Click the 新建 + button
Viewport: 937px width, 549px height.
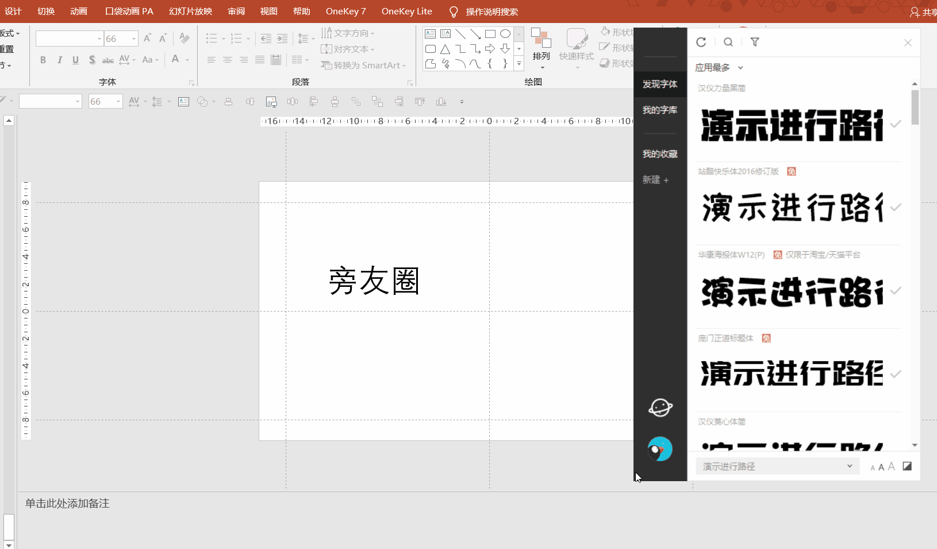655,180
